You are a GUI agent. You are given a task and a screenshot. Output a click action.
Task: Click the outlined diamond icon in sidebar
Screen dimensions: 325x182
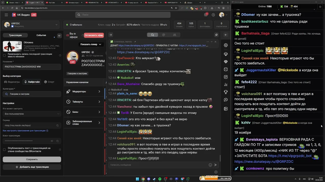(226, 54)
